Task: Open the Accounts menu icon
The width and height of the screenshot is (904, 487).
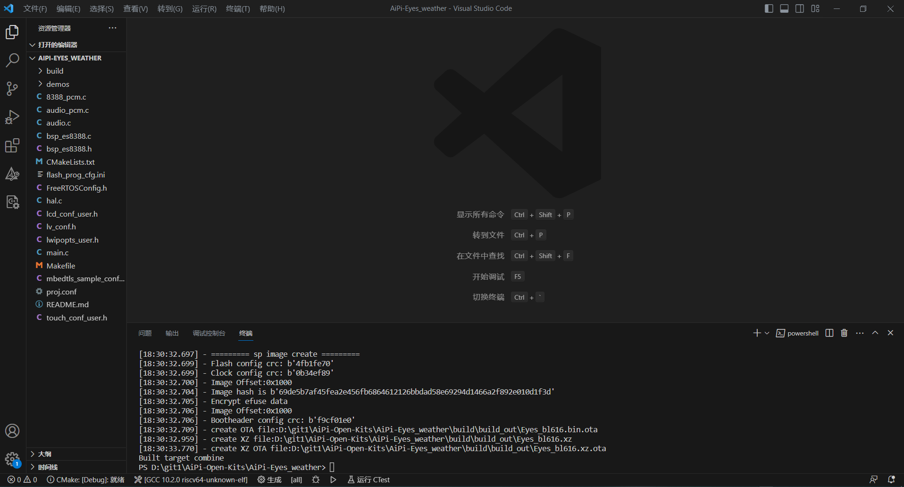Action: pyautogui.click(x=12, y=431)
